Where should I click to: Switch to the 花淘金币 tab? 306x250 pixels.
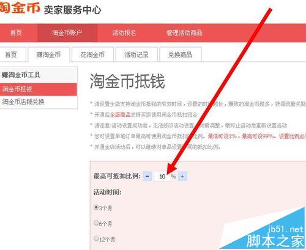[x=92, y=54]
